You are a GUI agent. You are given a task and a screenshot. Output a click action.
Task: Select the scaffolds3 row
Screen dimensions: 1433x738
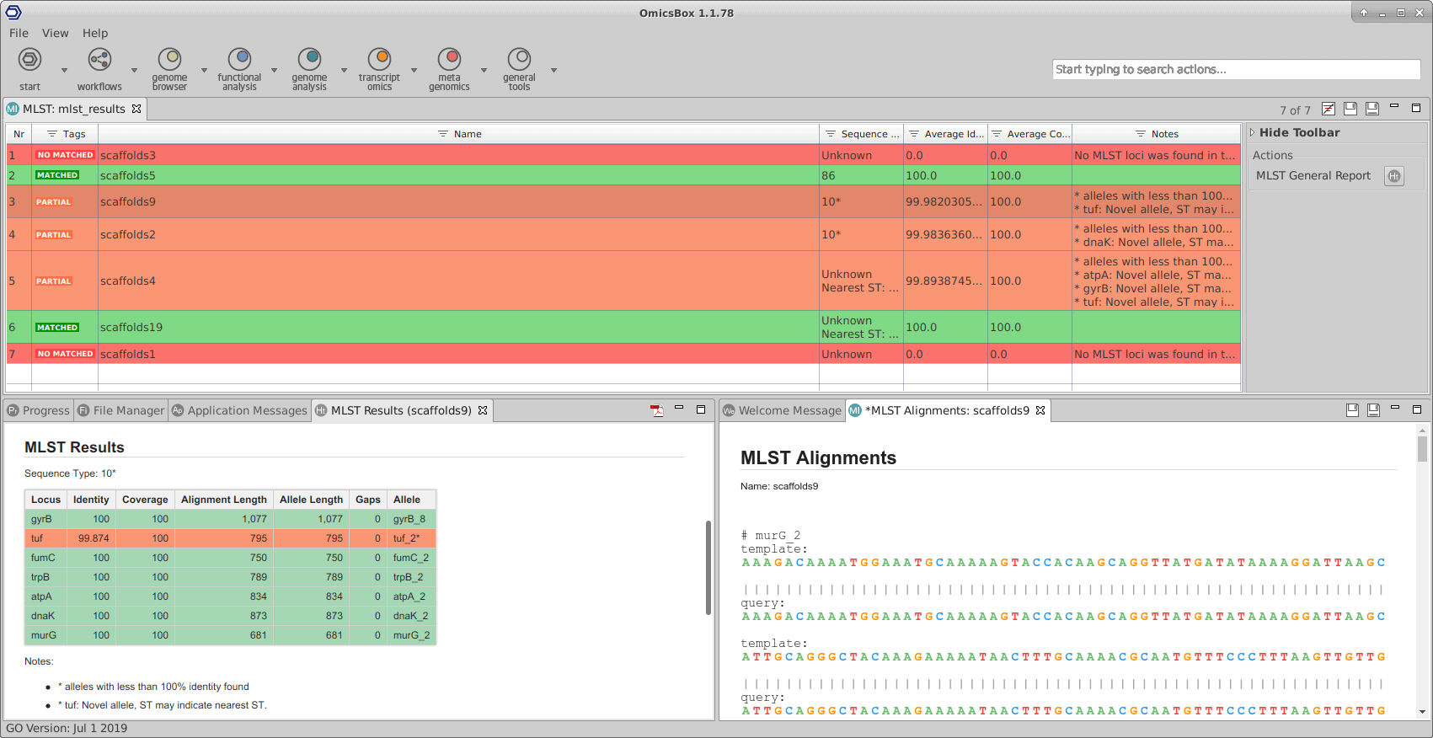pyautogui.click(x=623, y=155)
